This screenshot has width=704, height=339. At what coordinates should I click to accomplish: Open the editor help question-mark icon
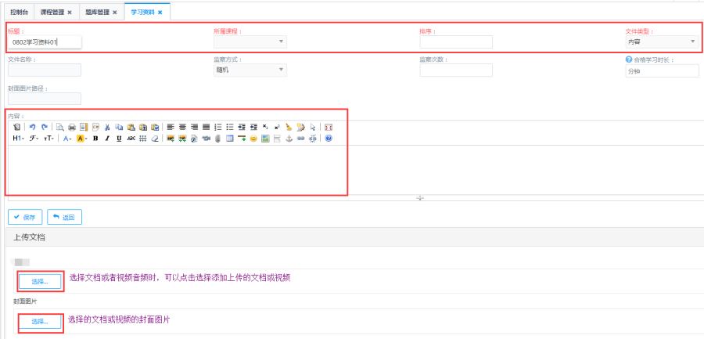pos(329,139)
